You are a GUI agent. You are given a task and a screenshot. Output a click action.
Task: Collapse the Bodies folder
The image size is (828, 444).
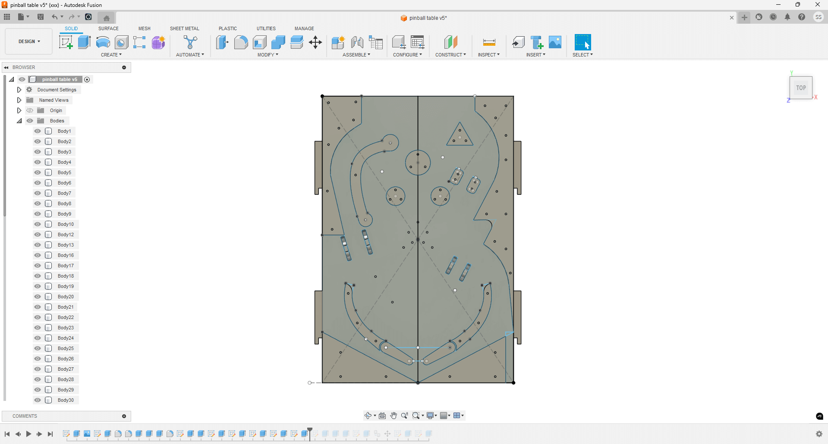click(x=19, y=121)
